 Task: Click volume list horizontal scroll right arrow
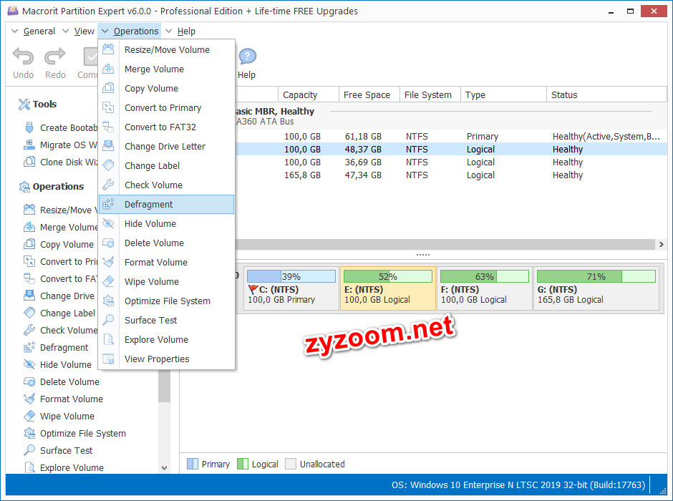tap(662, 245)
